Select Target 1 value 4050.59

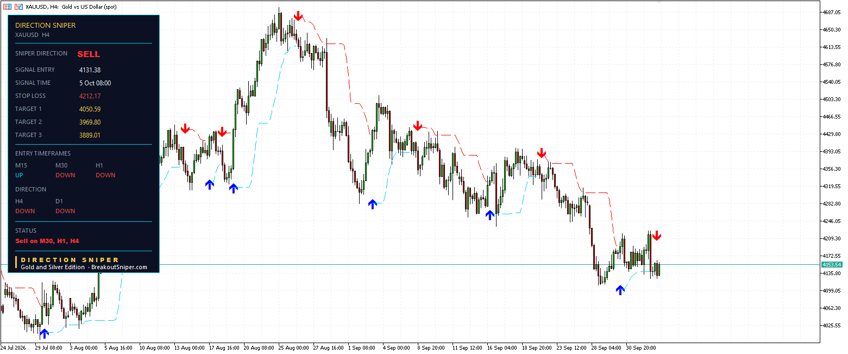click(x=90, y=109)
